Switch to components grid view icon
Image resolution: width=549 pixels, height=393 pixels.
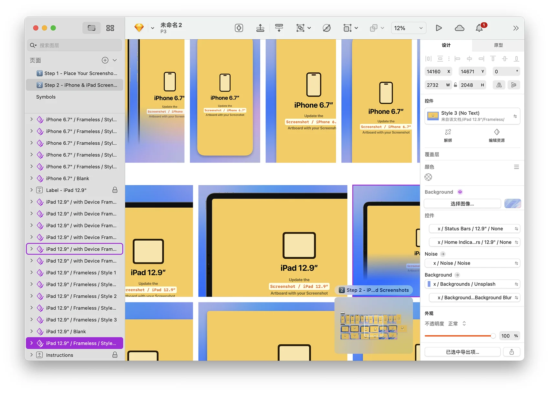click(x=110, y=28)
